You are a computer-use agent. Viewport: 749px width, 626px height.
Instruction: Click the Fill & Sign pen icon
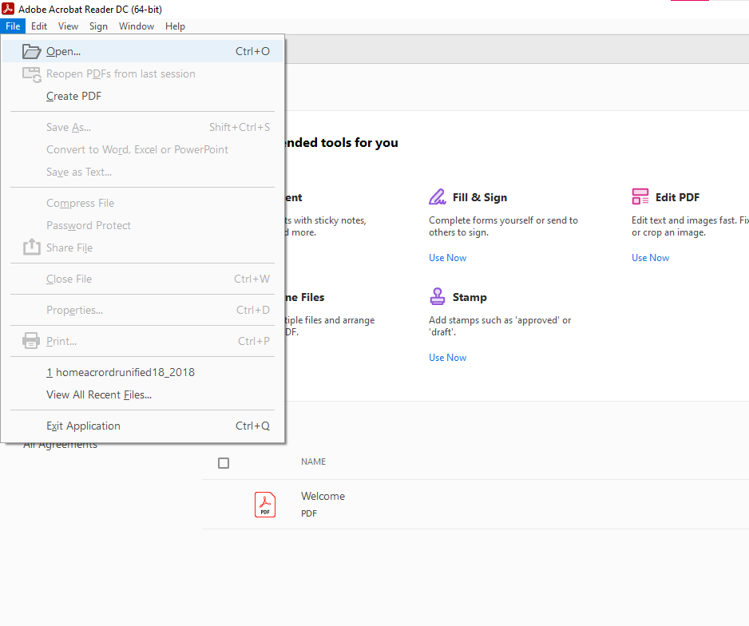(437, 196)
